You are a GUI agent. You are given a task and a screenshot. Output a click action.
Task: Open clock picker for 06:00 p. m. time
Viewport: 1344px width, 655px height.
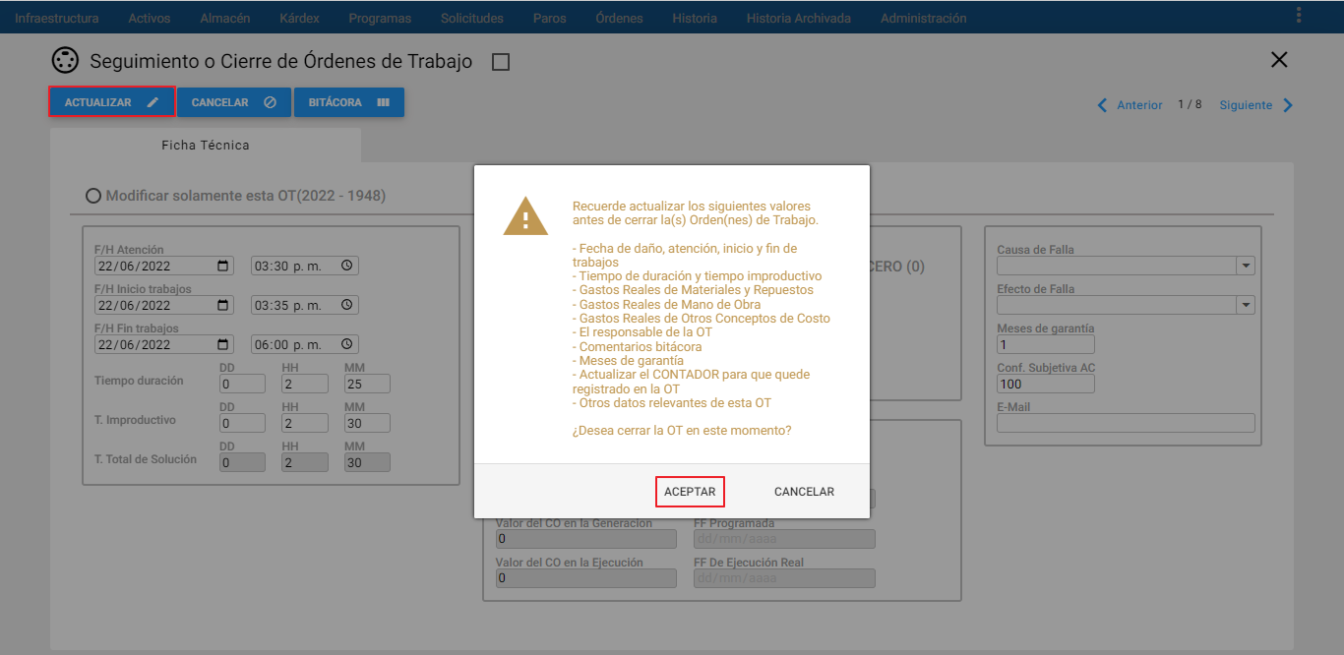click(346, 344)
